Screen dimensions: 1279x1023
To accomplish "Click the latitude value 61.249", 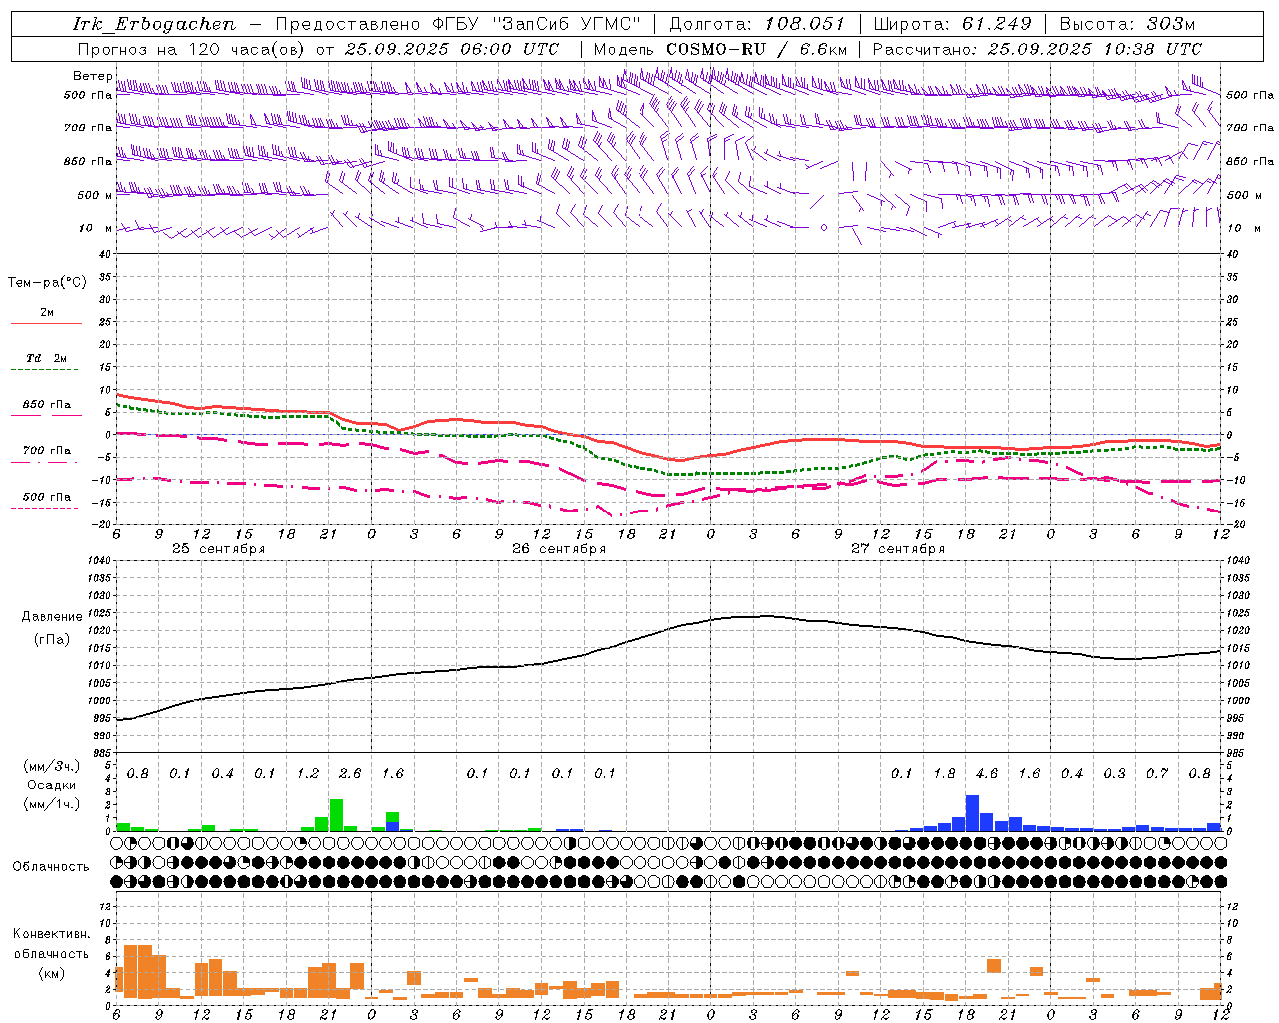I will coord(995,24).
